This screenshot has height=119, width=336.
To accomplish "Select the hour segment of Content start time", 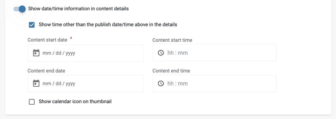I will pos(171,53).
